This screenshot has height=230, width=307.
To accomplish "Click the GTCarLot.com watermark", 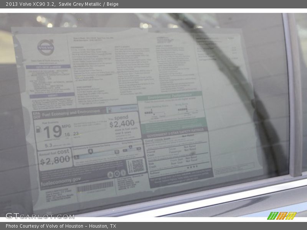I will click(40, 216).
